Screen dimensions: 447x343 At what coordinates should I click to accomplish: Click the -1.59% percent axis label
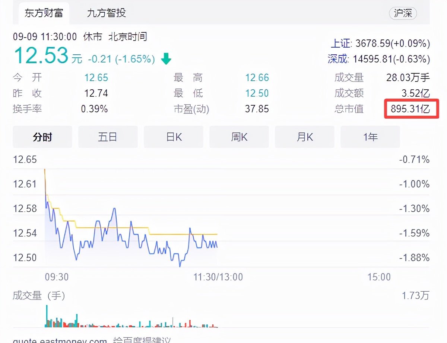414,233
